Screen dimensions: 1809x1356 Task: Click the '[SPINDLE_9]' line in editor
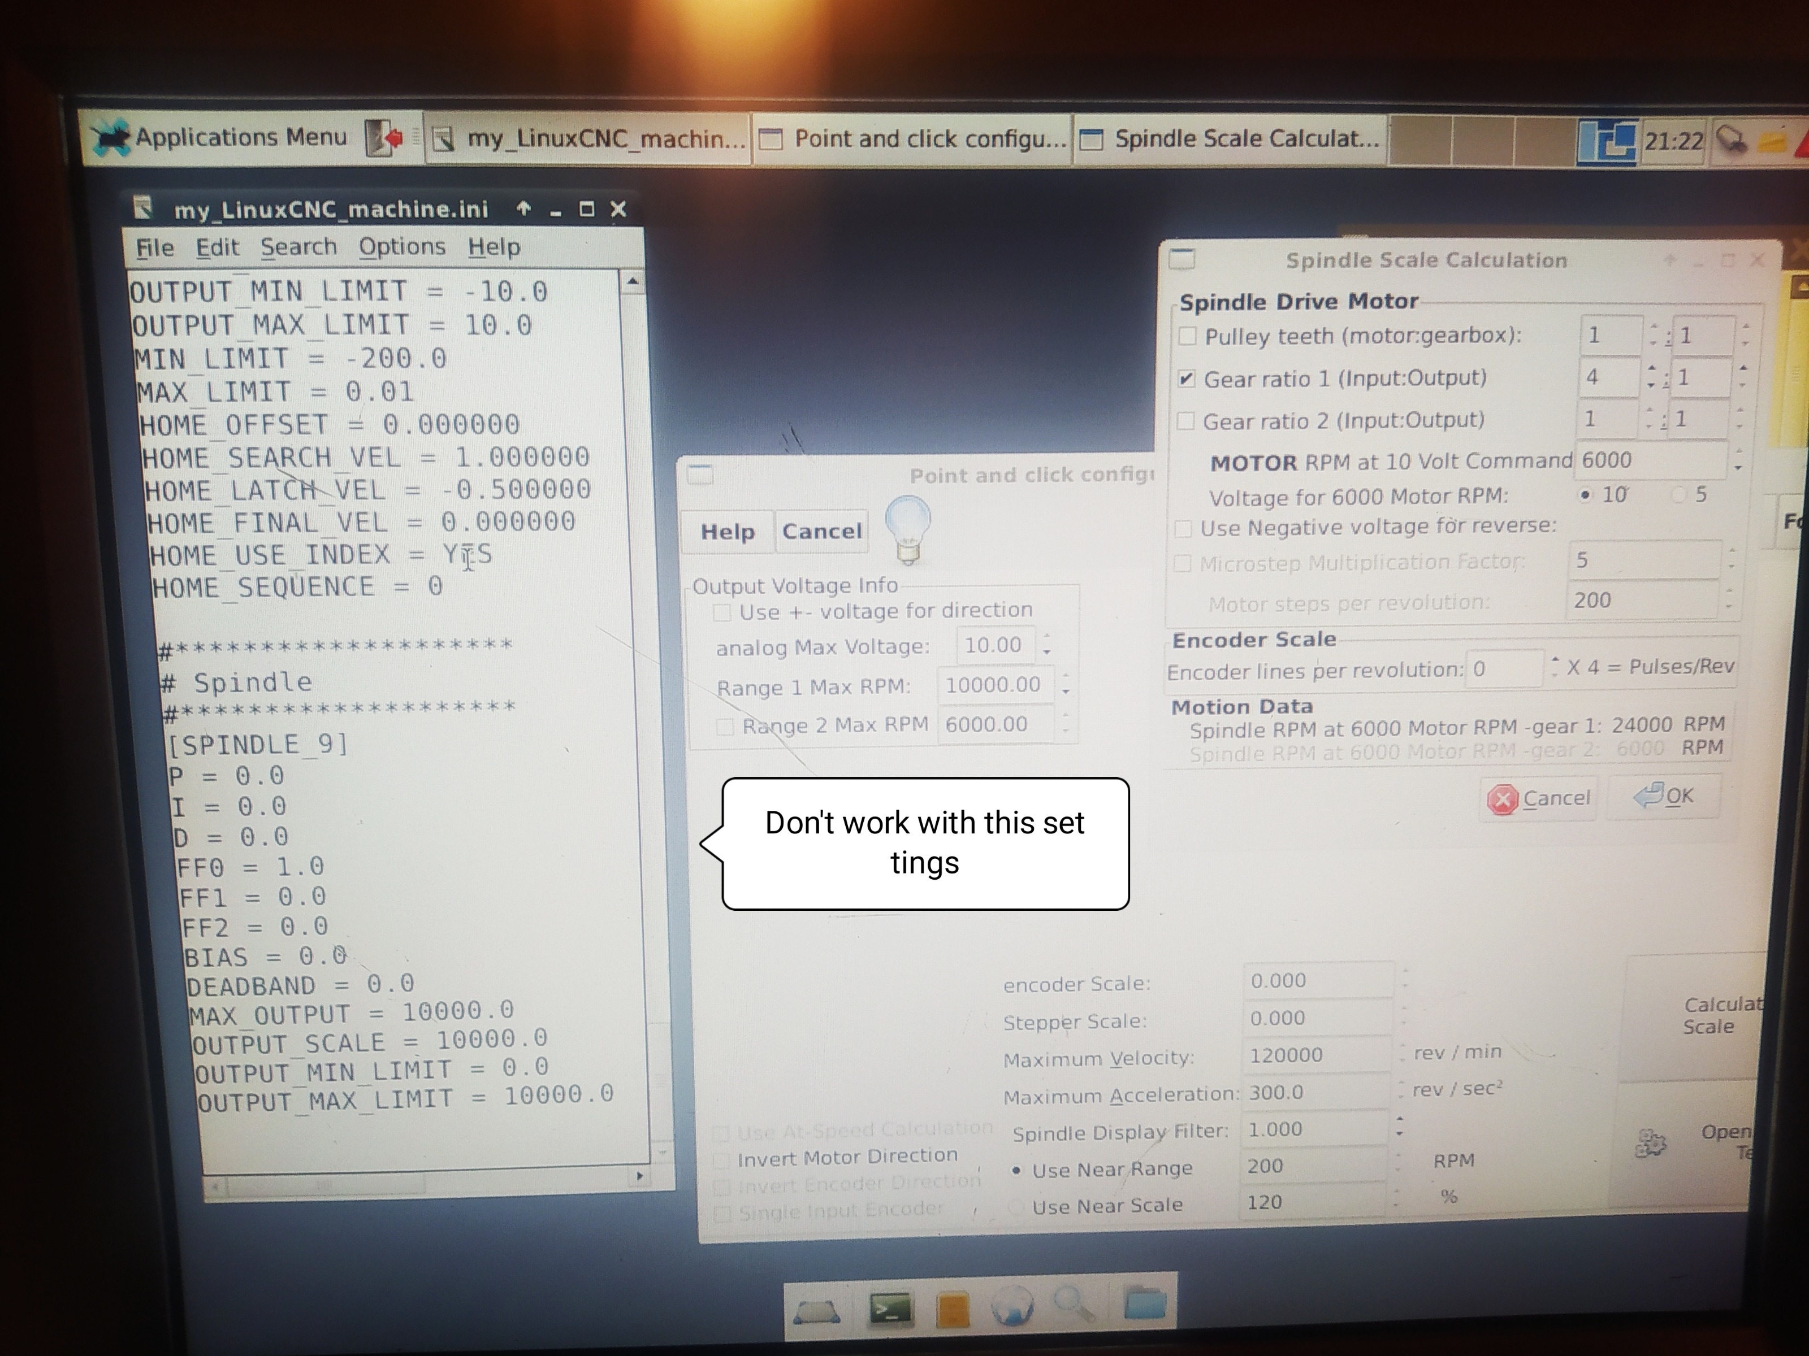[258, 745]
